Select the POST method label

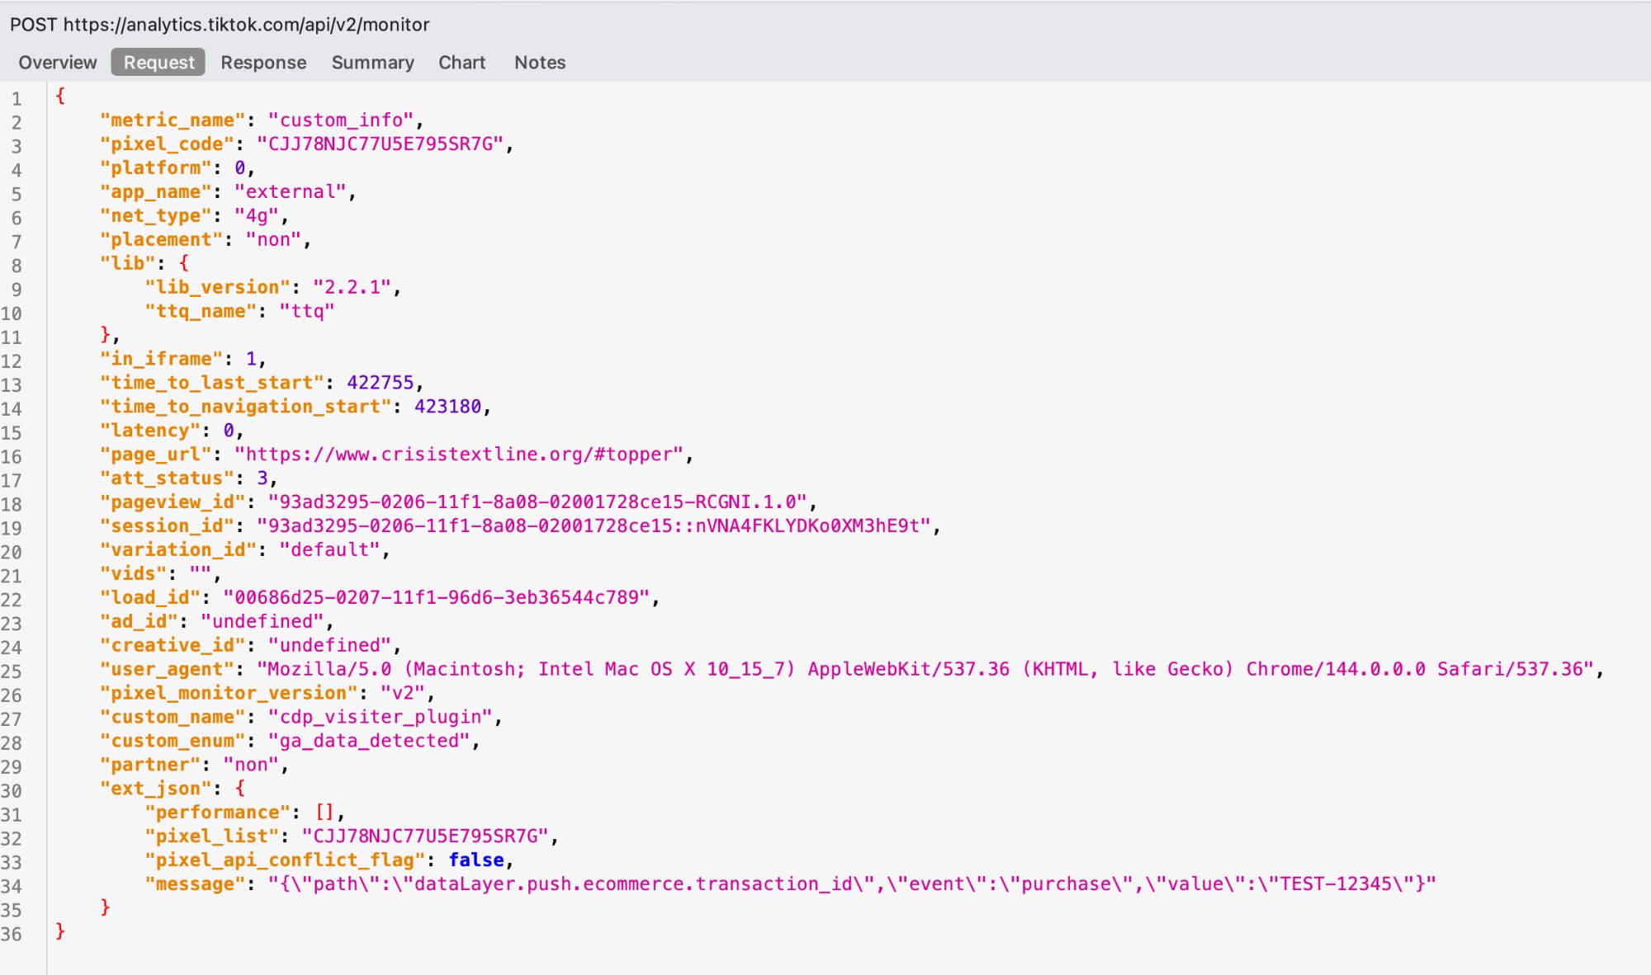[x=34, y=24]
